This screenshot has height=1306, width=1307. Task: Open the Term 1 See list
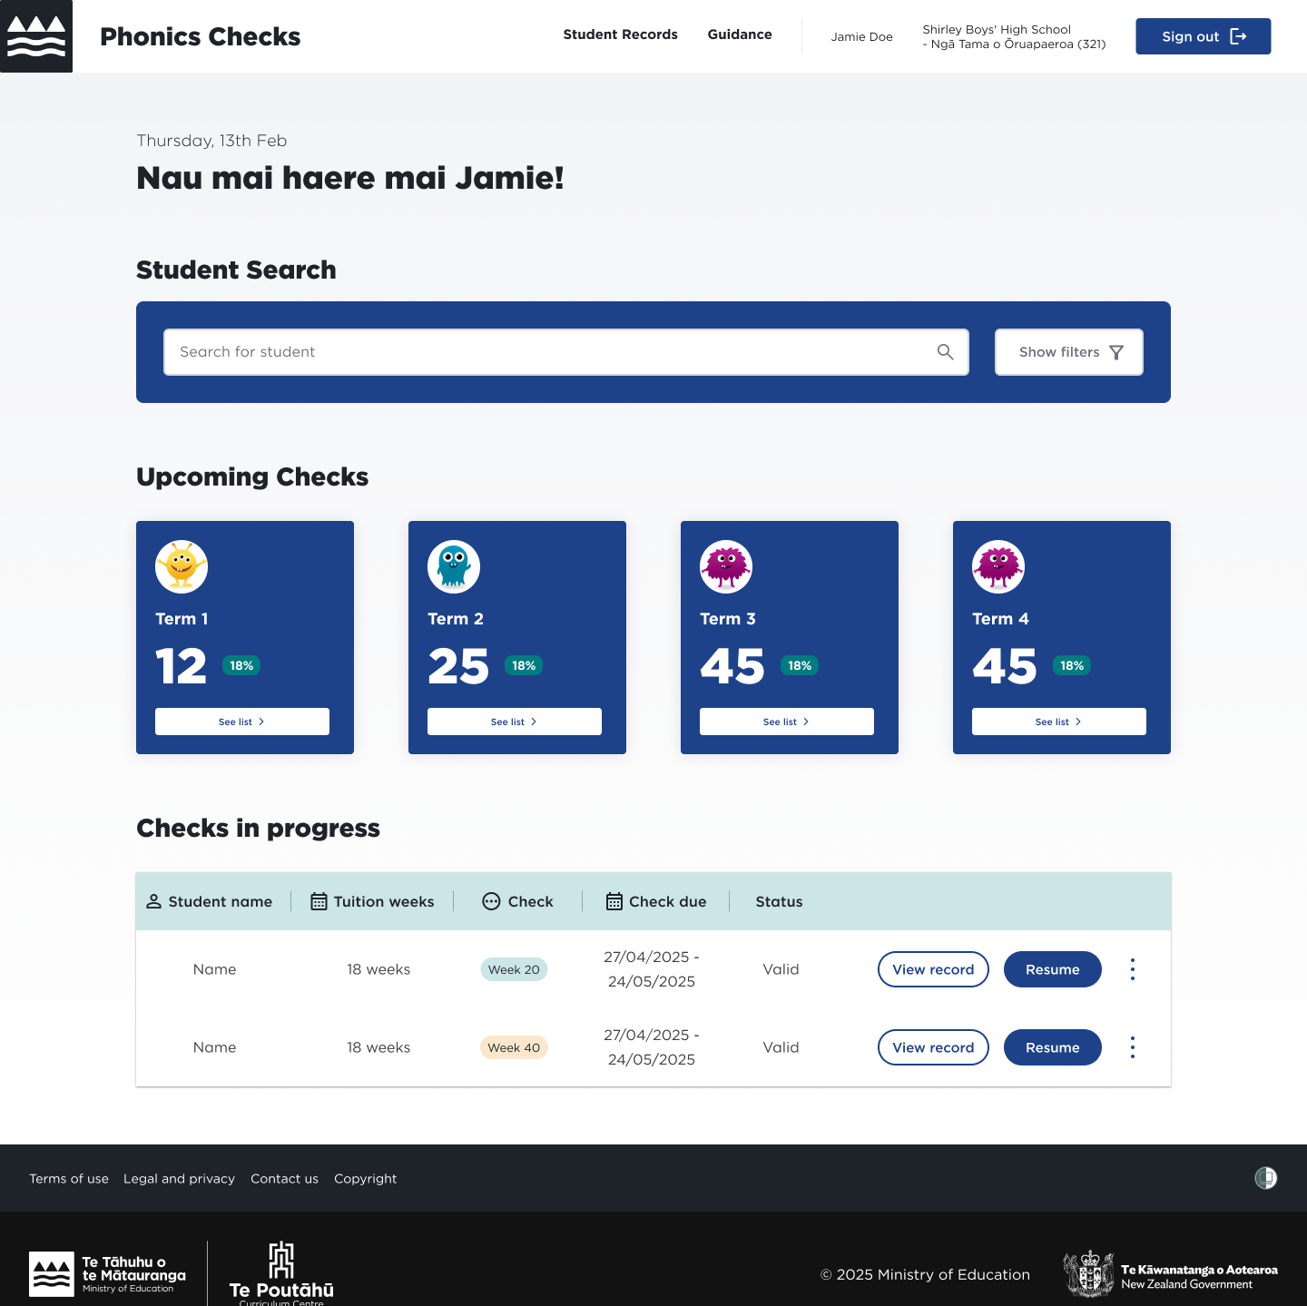(242, 722)
